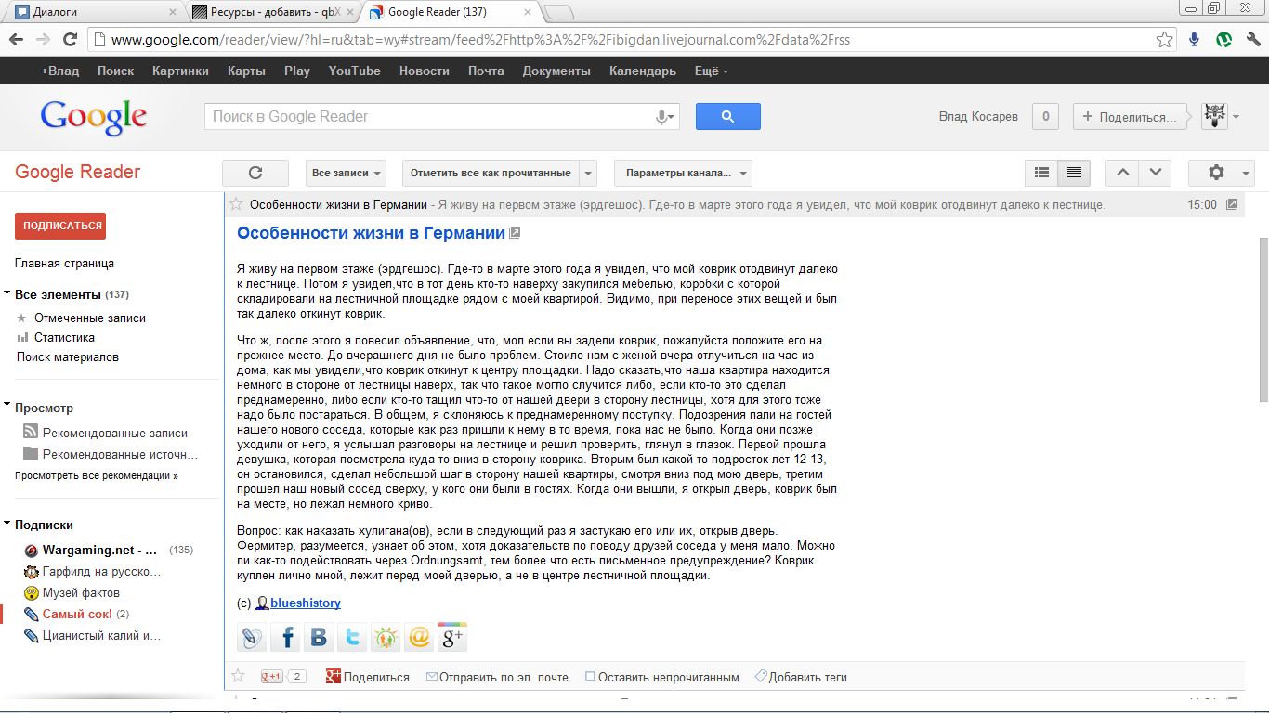Click the browser back arrow
This screenshot has height=713, width=1269.
(x=16, y=40)
